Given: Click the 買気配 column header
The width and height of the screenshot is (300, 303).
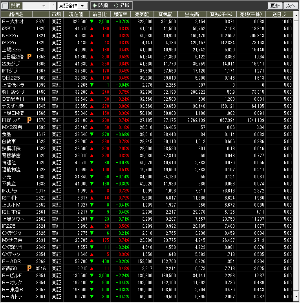Looking at the screenshot, I should pos(165,15).
